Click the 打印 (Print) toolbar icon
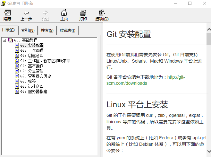The width and height of the screenshot is (211, 157). tap(83, 13)
